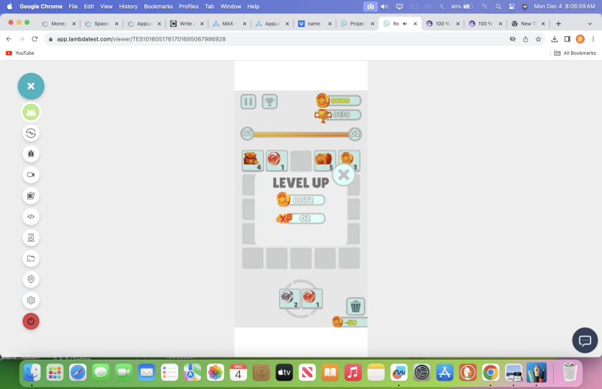Open Control Center in menu bar

512,7
